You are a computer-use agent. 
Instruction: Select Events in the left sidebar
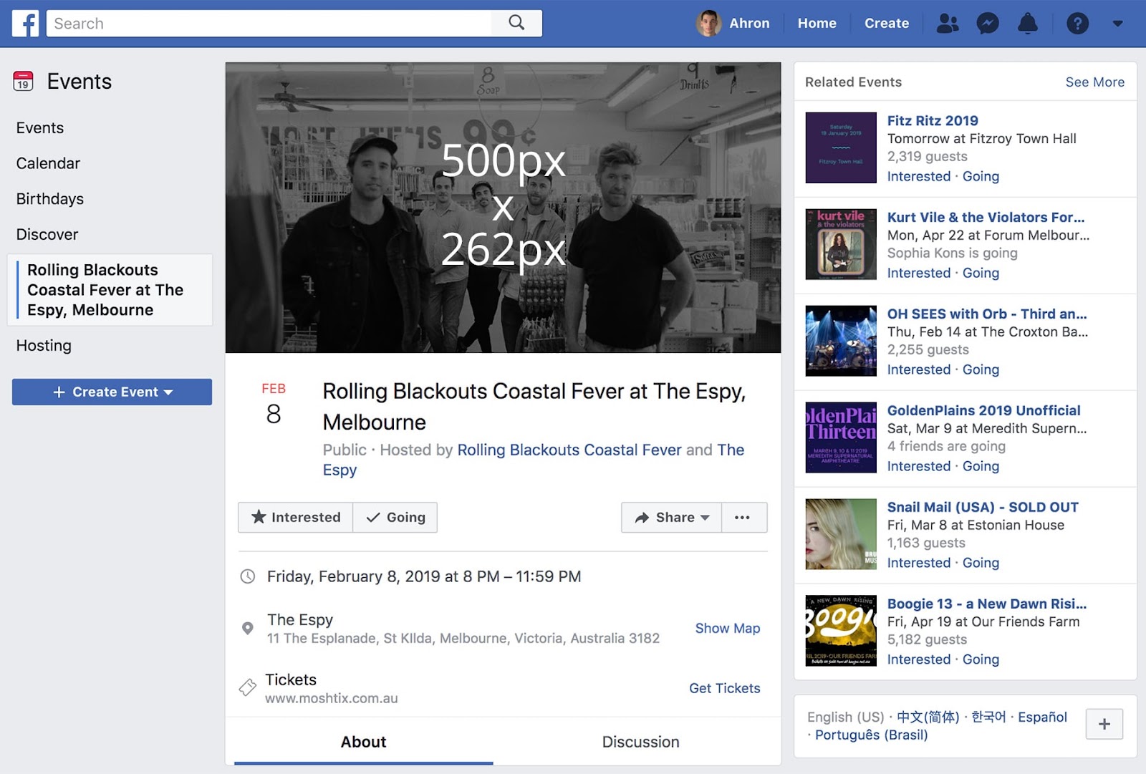click(40, 128)
